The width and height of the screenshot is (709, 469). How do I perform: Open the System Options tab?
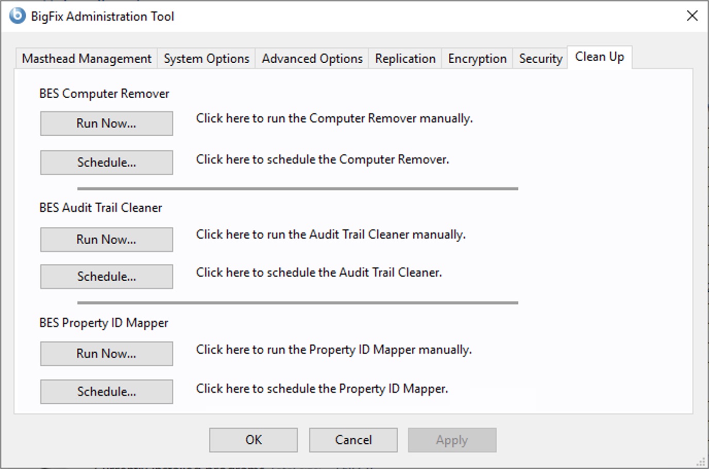tap(206, 59)
